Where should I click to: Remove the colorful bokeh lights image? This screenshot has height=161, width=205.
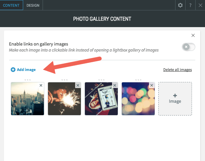(x=152, y=85)
